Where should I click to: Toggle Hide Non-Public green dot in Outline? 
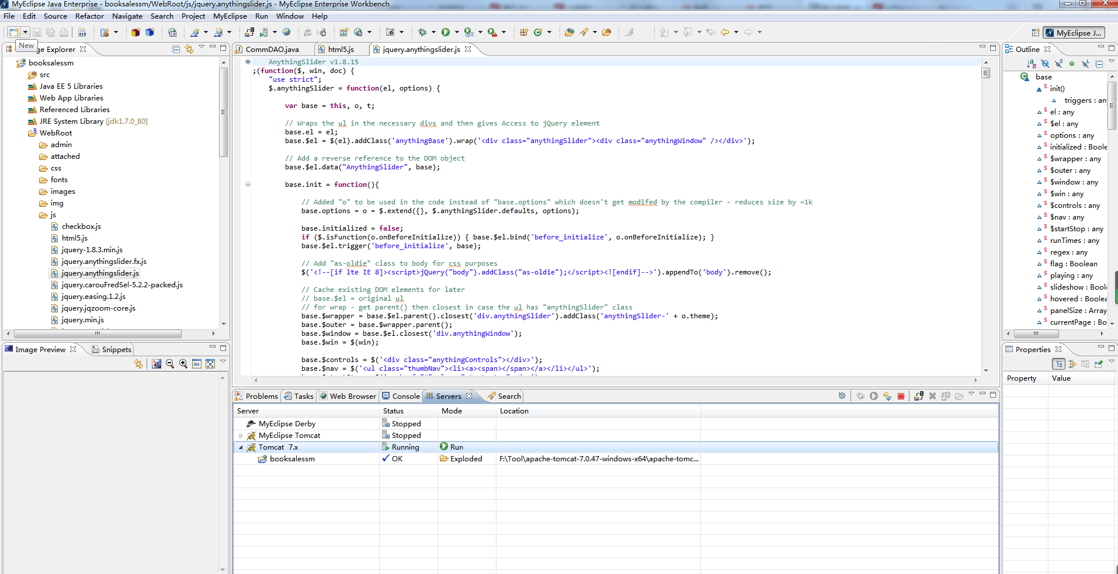1072,64
